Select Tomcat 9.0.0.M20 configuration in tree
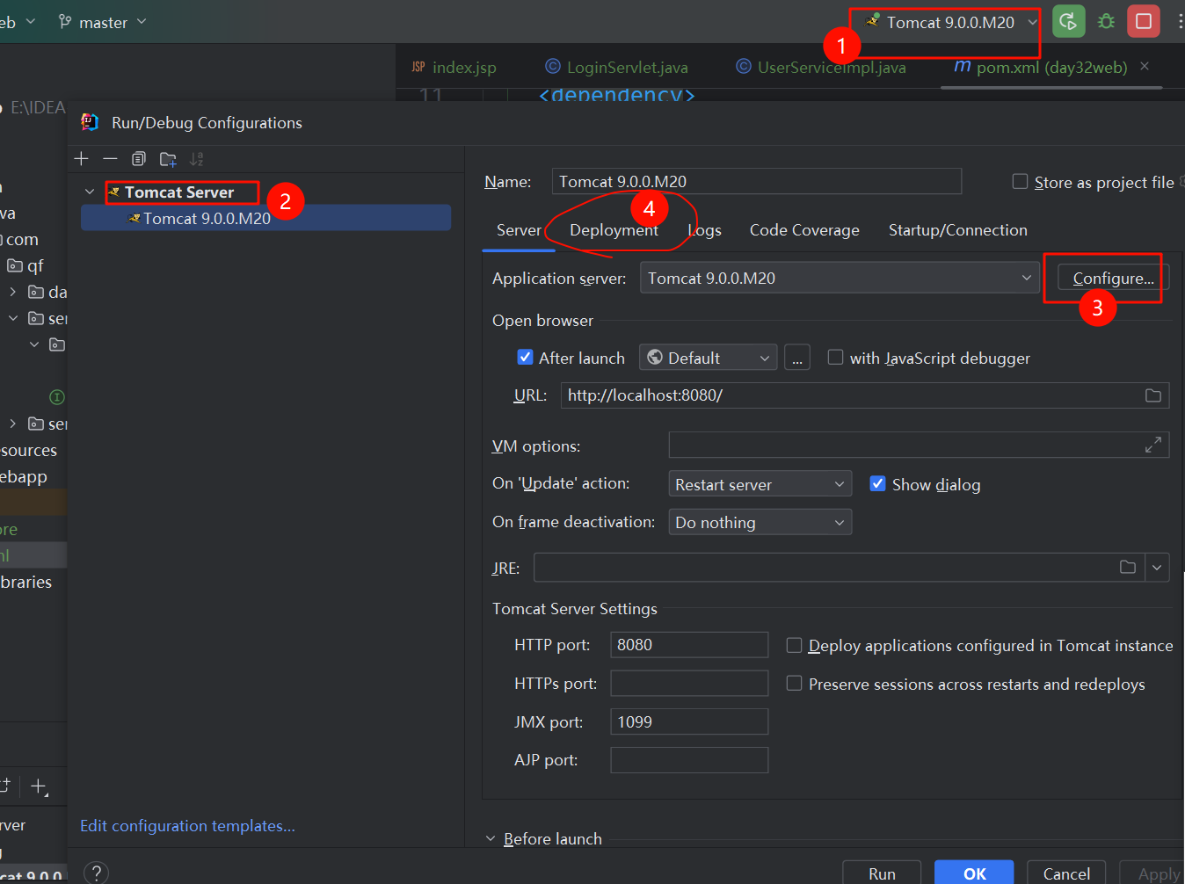Screen dimensions: 1185x884 [x=265, y=218]
